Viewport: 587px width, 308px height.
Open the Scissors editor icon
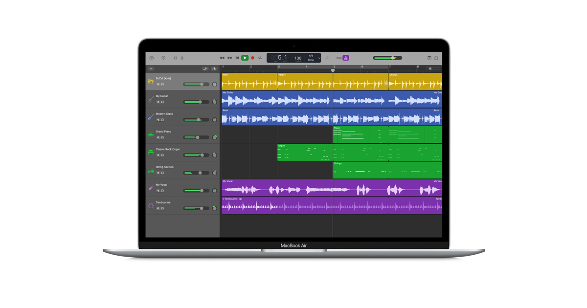pos(182,58)
